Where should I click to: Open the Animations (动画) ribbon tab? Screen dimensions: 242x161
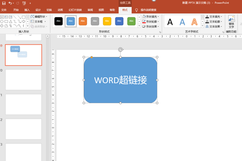coord(60,10)
